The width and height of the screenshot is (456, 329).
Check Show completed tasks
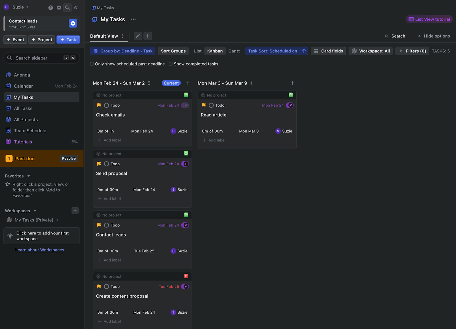click(171, 64)
